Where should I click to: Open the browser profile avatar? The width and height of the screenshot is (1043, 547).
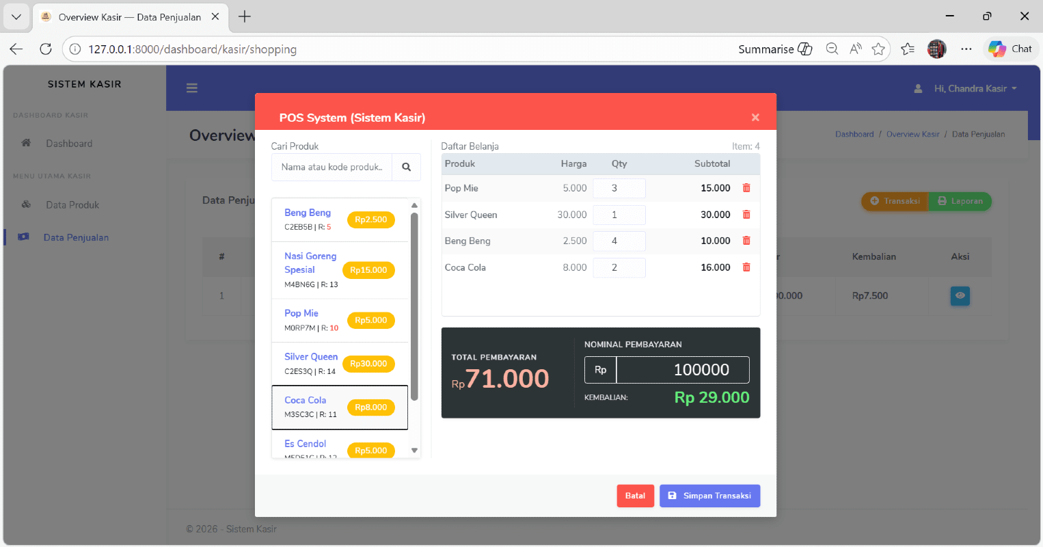(x=936, y=49)
